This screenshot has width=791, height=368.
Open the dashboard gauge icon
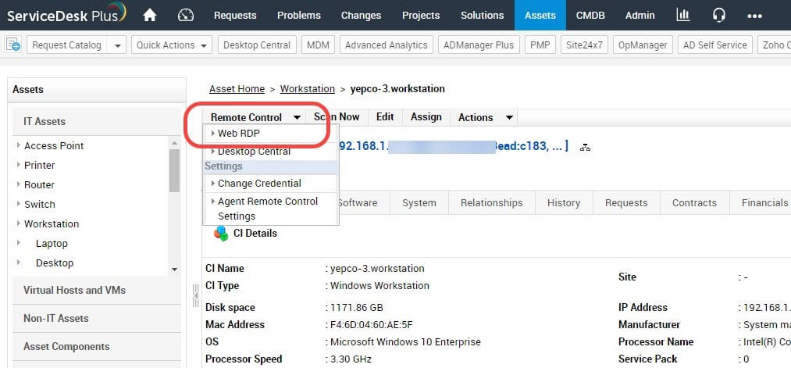[x=186, y=15]
